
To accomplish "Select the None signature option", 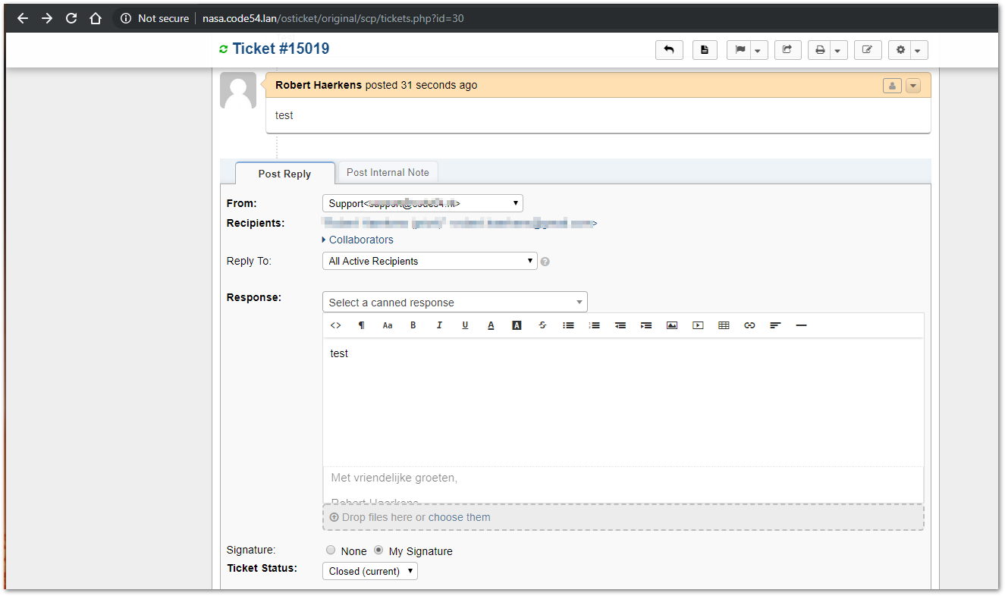I will coord(331,551).
